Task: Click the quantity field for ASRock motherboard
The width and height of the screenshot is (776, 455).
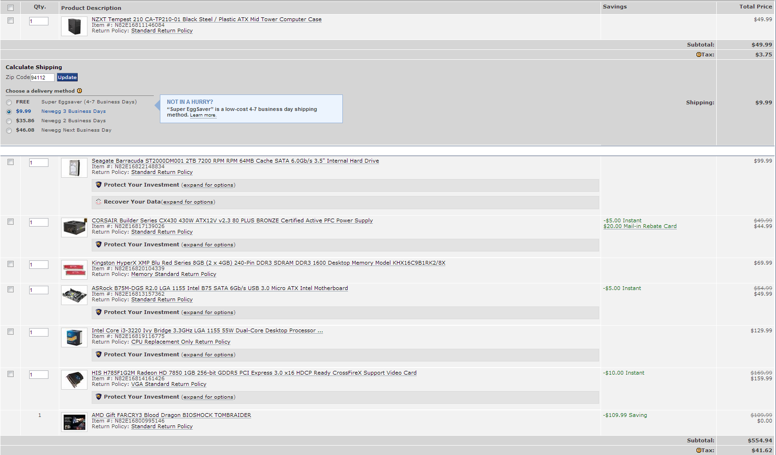Action: pyautogui.click(x=39, y=290)
